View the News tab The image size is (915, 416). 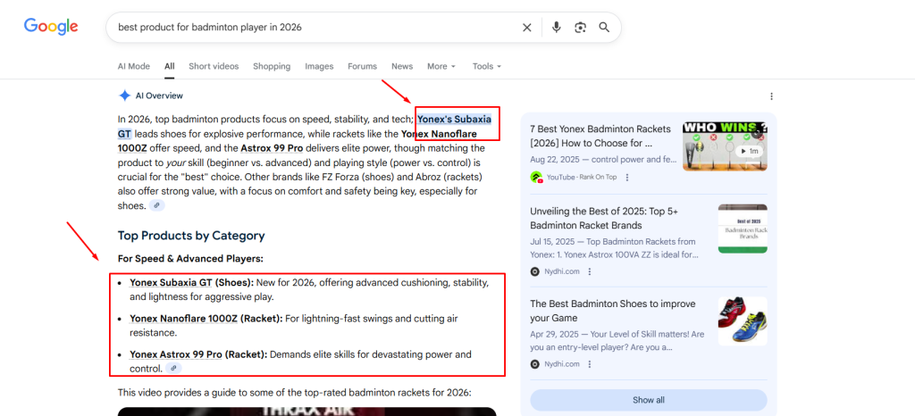click(x=402, y=66)
